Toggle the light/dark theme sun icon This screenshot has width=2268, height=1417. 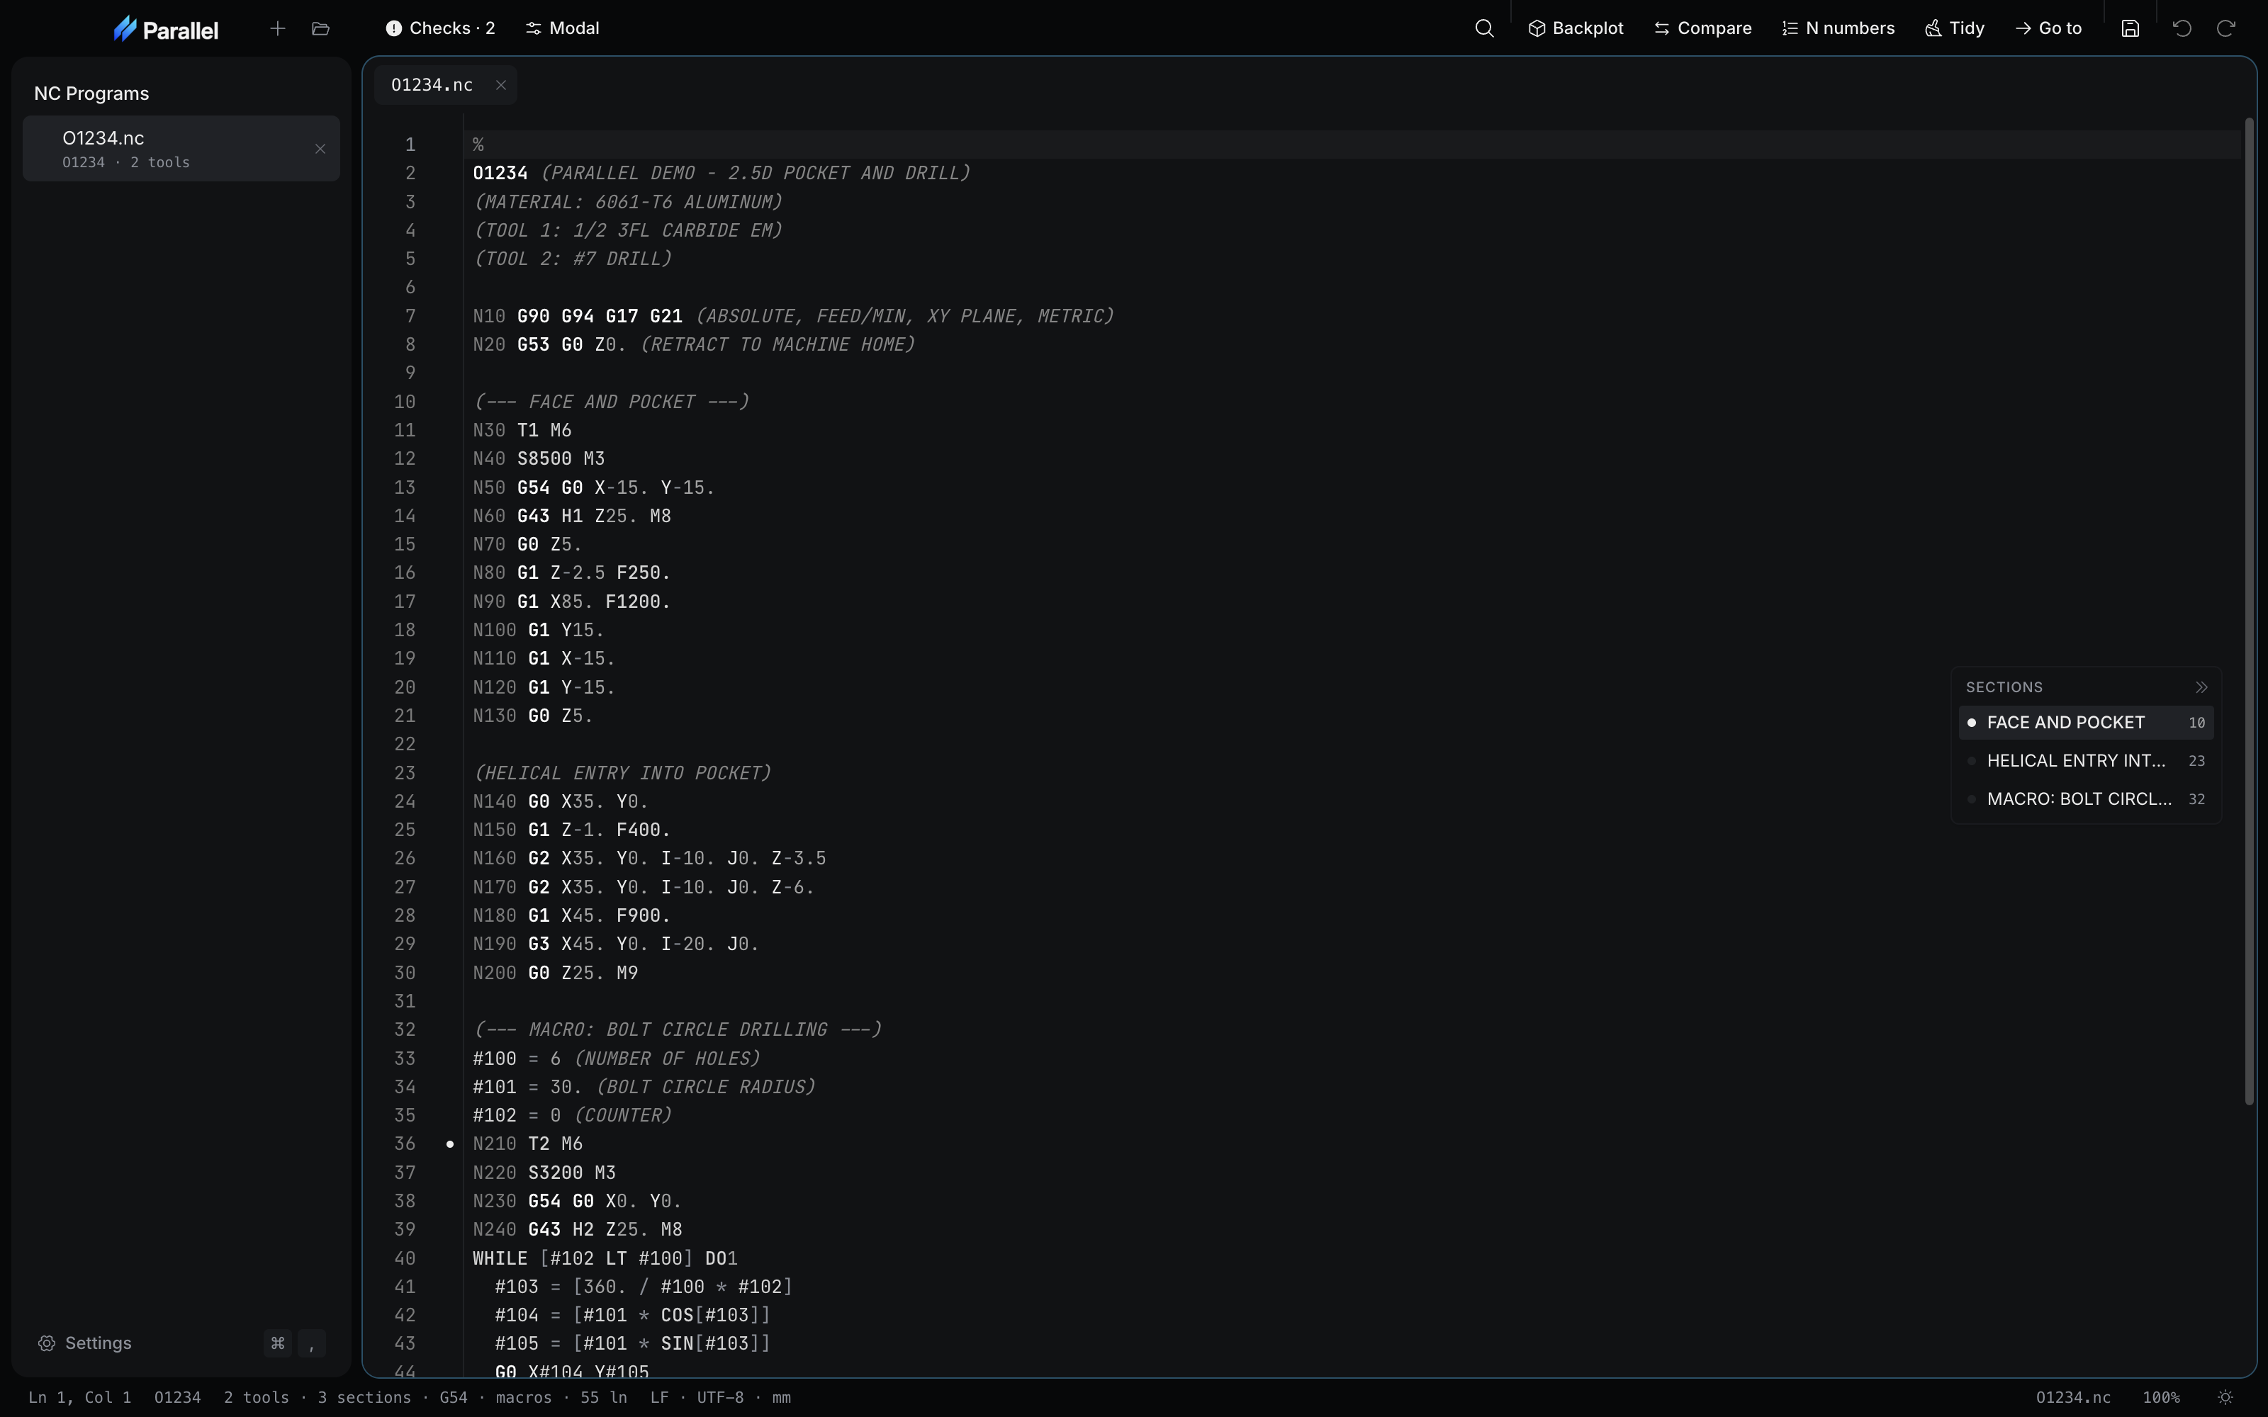click(x=2225, y=1397)
